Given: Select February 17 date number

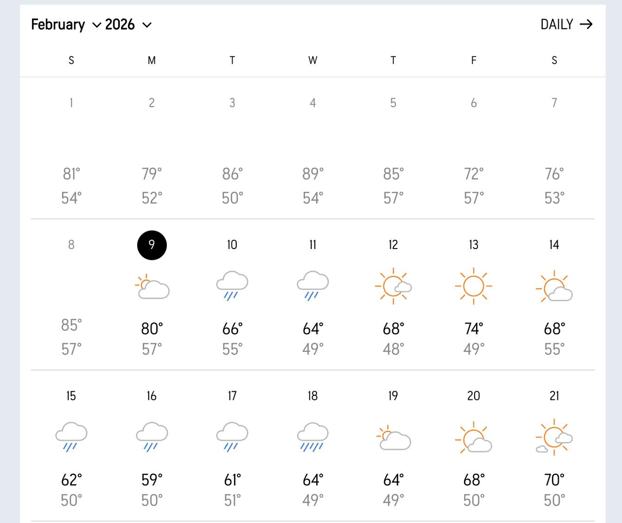Looking at the screenshot, I should coord(232,396).
